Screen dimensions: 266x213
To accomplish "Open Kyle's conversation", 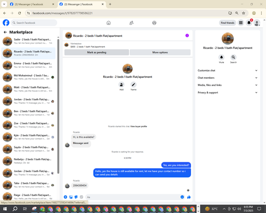I will pyautogui.click(x=28, y=137).
